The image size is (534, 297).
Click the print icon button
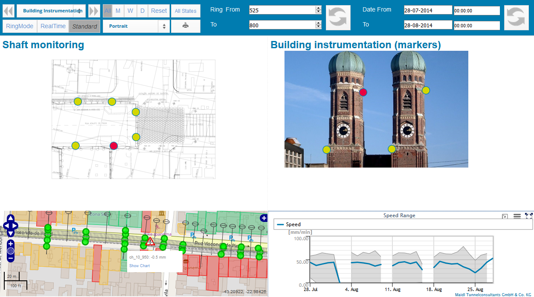tap(186, 26)
